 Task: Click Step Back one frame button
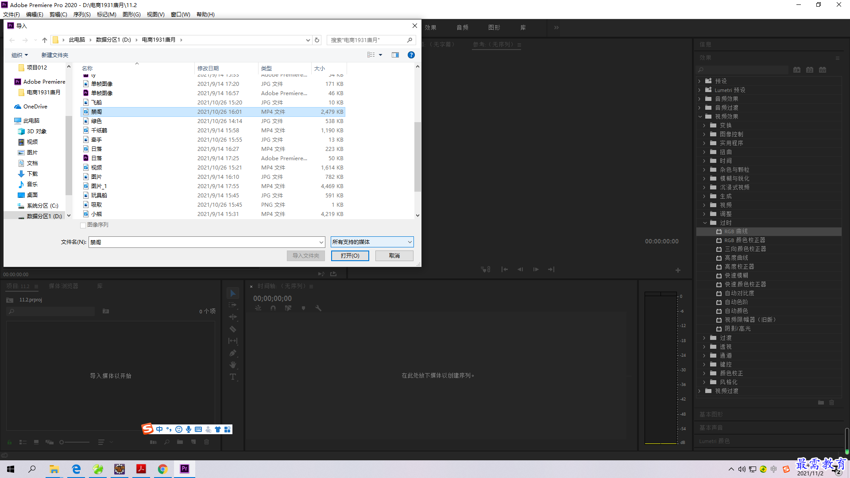[x=520, y=269]
